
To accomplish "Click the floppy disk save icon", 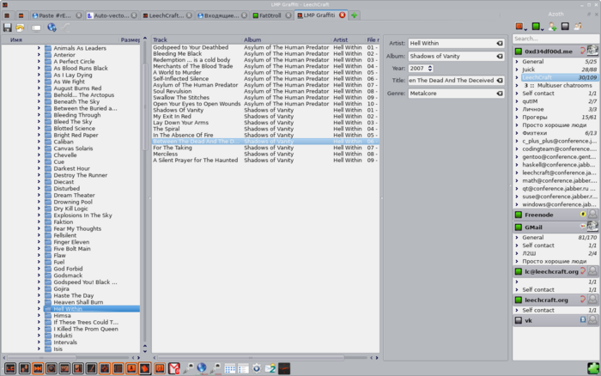I will pyautogui.click(x=7, y=27).
